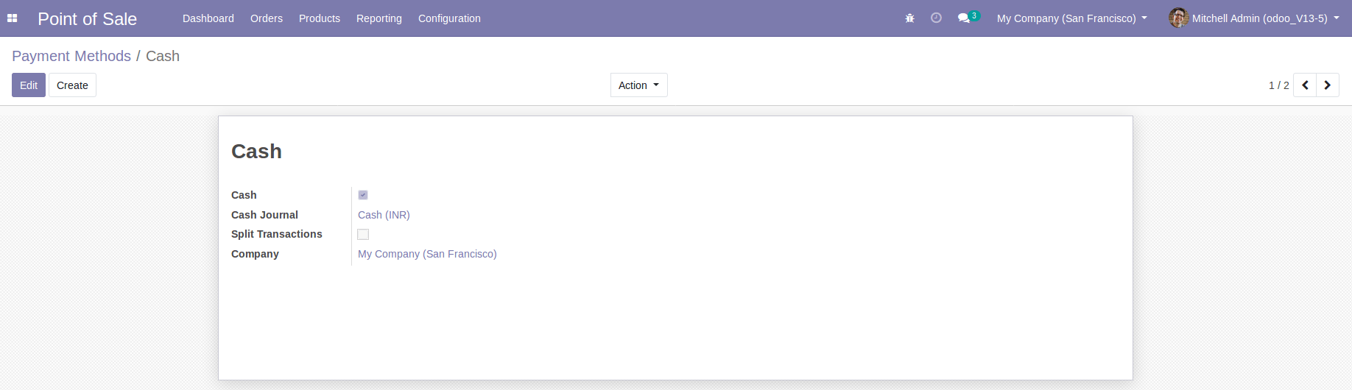Click the debug bug icon
This screenshot has height=390, width=1352.
coord(909,18)
